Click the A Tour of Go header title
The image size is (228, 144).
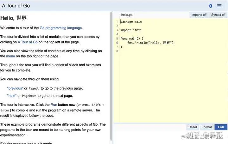tap(16, 6)
